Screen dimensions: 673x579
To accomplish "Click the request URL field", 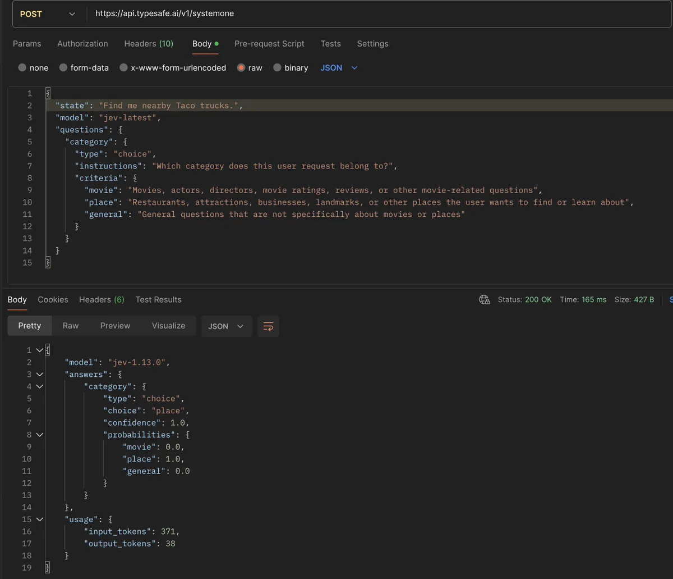I will coord(379,14).
